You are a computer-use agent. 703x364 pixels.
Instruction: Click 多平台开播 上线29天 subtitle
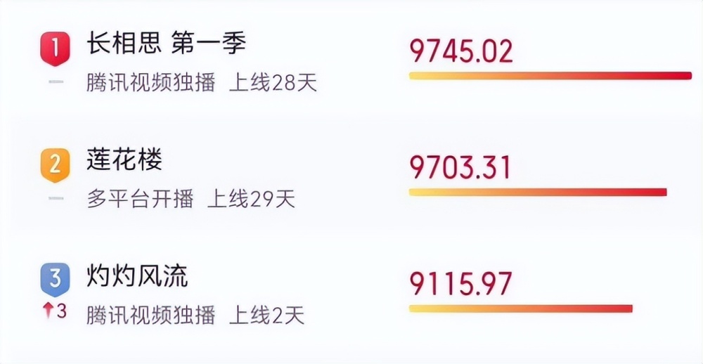point(191,199)
